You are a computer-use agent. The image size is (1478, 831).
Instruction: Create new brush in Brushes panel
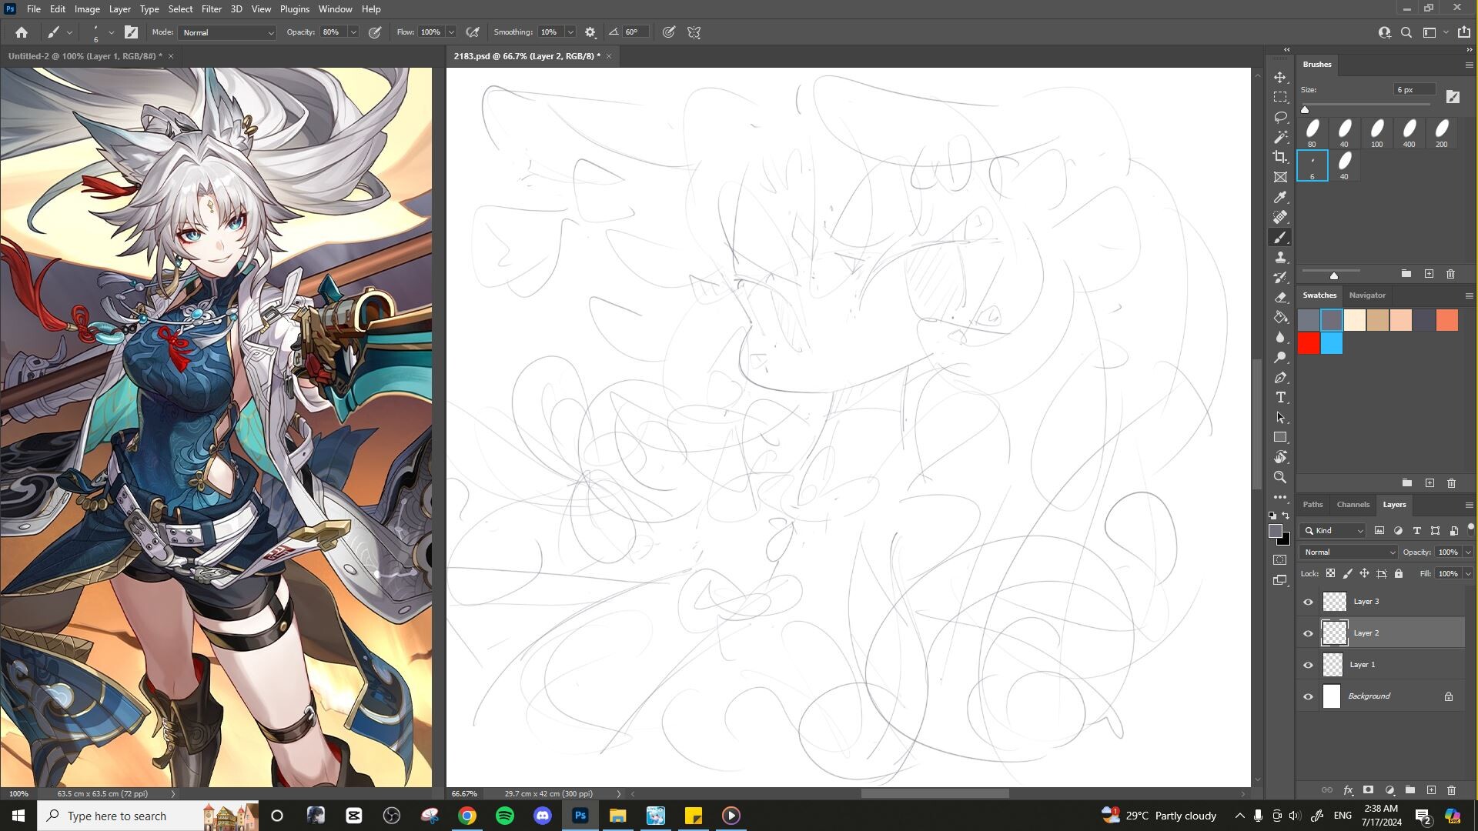(1429, 274)
